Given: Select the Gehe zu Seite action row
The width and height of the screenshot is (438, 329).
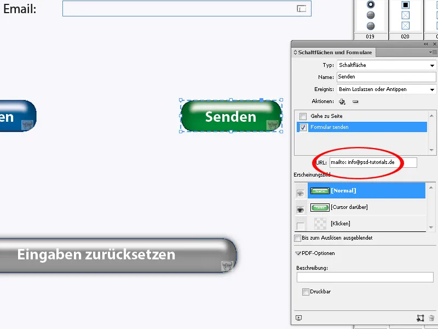Looking at the screenshot, I should pyautogui.click(x=362, y=116).
